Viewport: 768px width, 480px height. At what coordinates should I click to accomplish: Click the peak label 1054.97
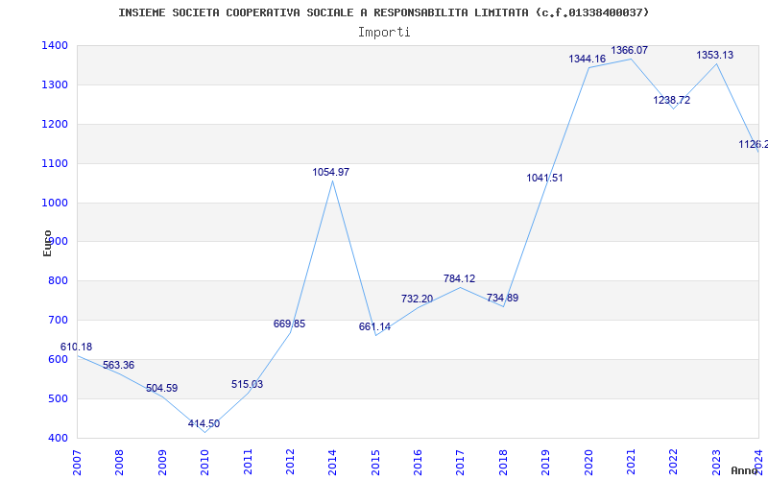point(331,173)
